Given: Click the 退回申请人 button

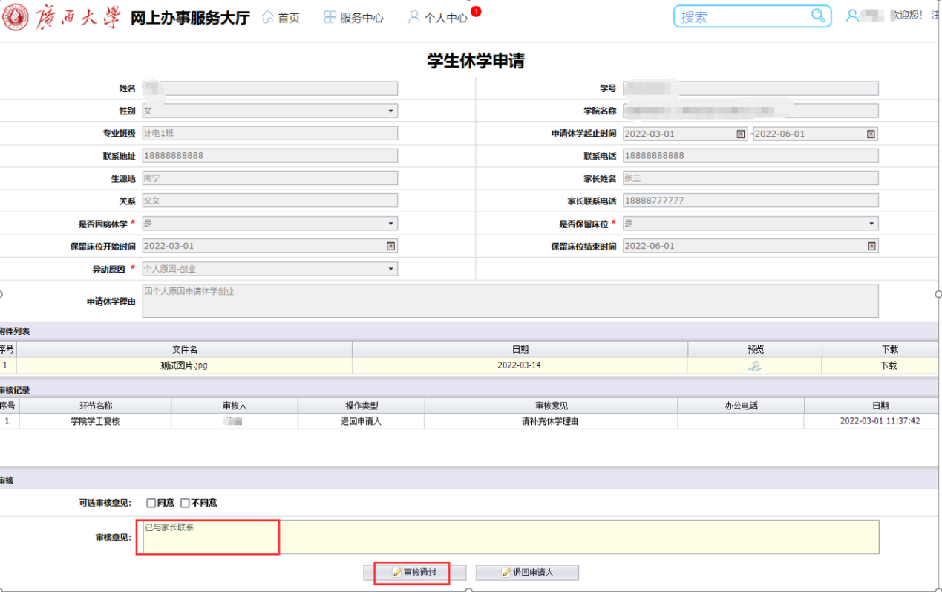Looking at the screenshot, I should tap(527, 573).
